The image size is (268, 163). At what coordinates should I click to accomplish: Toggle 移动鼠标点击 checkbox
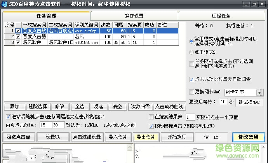coord(151,126)
